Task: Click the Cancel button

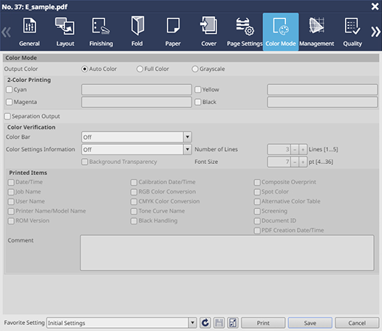Action: click(357, 323)
